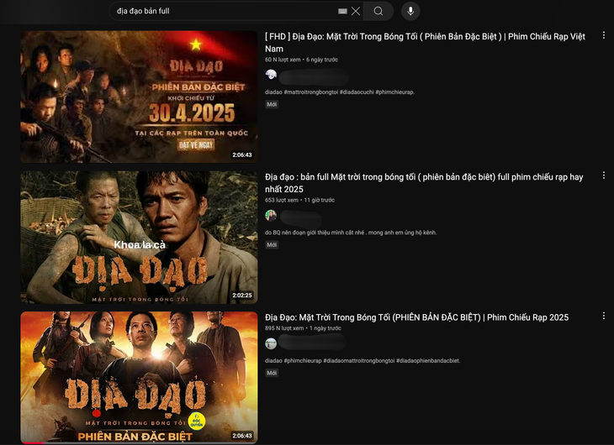Image resolution: width=614 pixels, height=445 pixels.
Task: Open thumbnail showing 30.4.2025 release date
Action: click(139, 97)
